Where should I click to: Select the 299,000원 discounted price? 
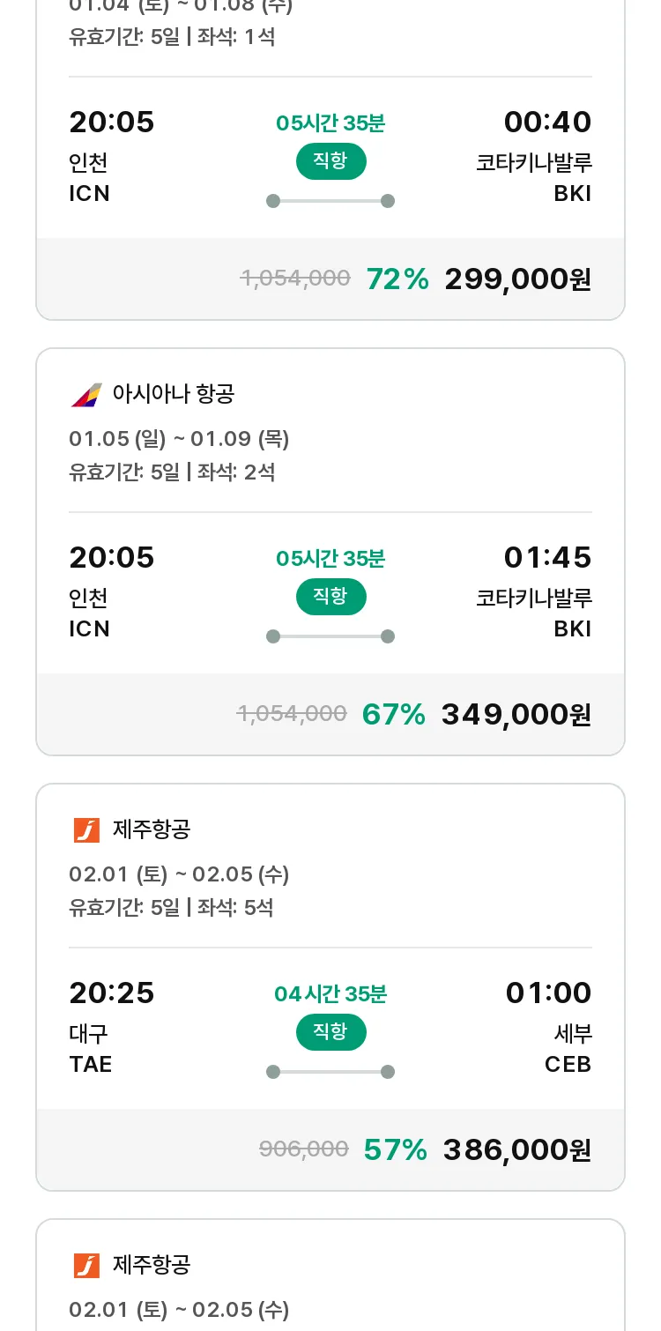517,279
